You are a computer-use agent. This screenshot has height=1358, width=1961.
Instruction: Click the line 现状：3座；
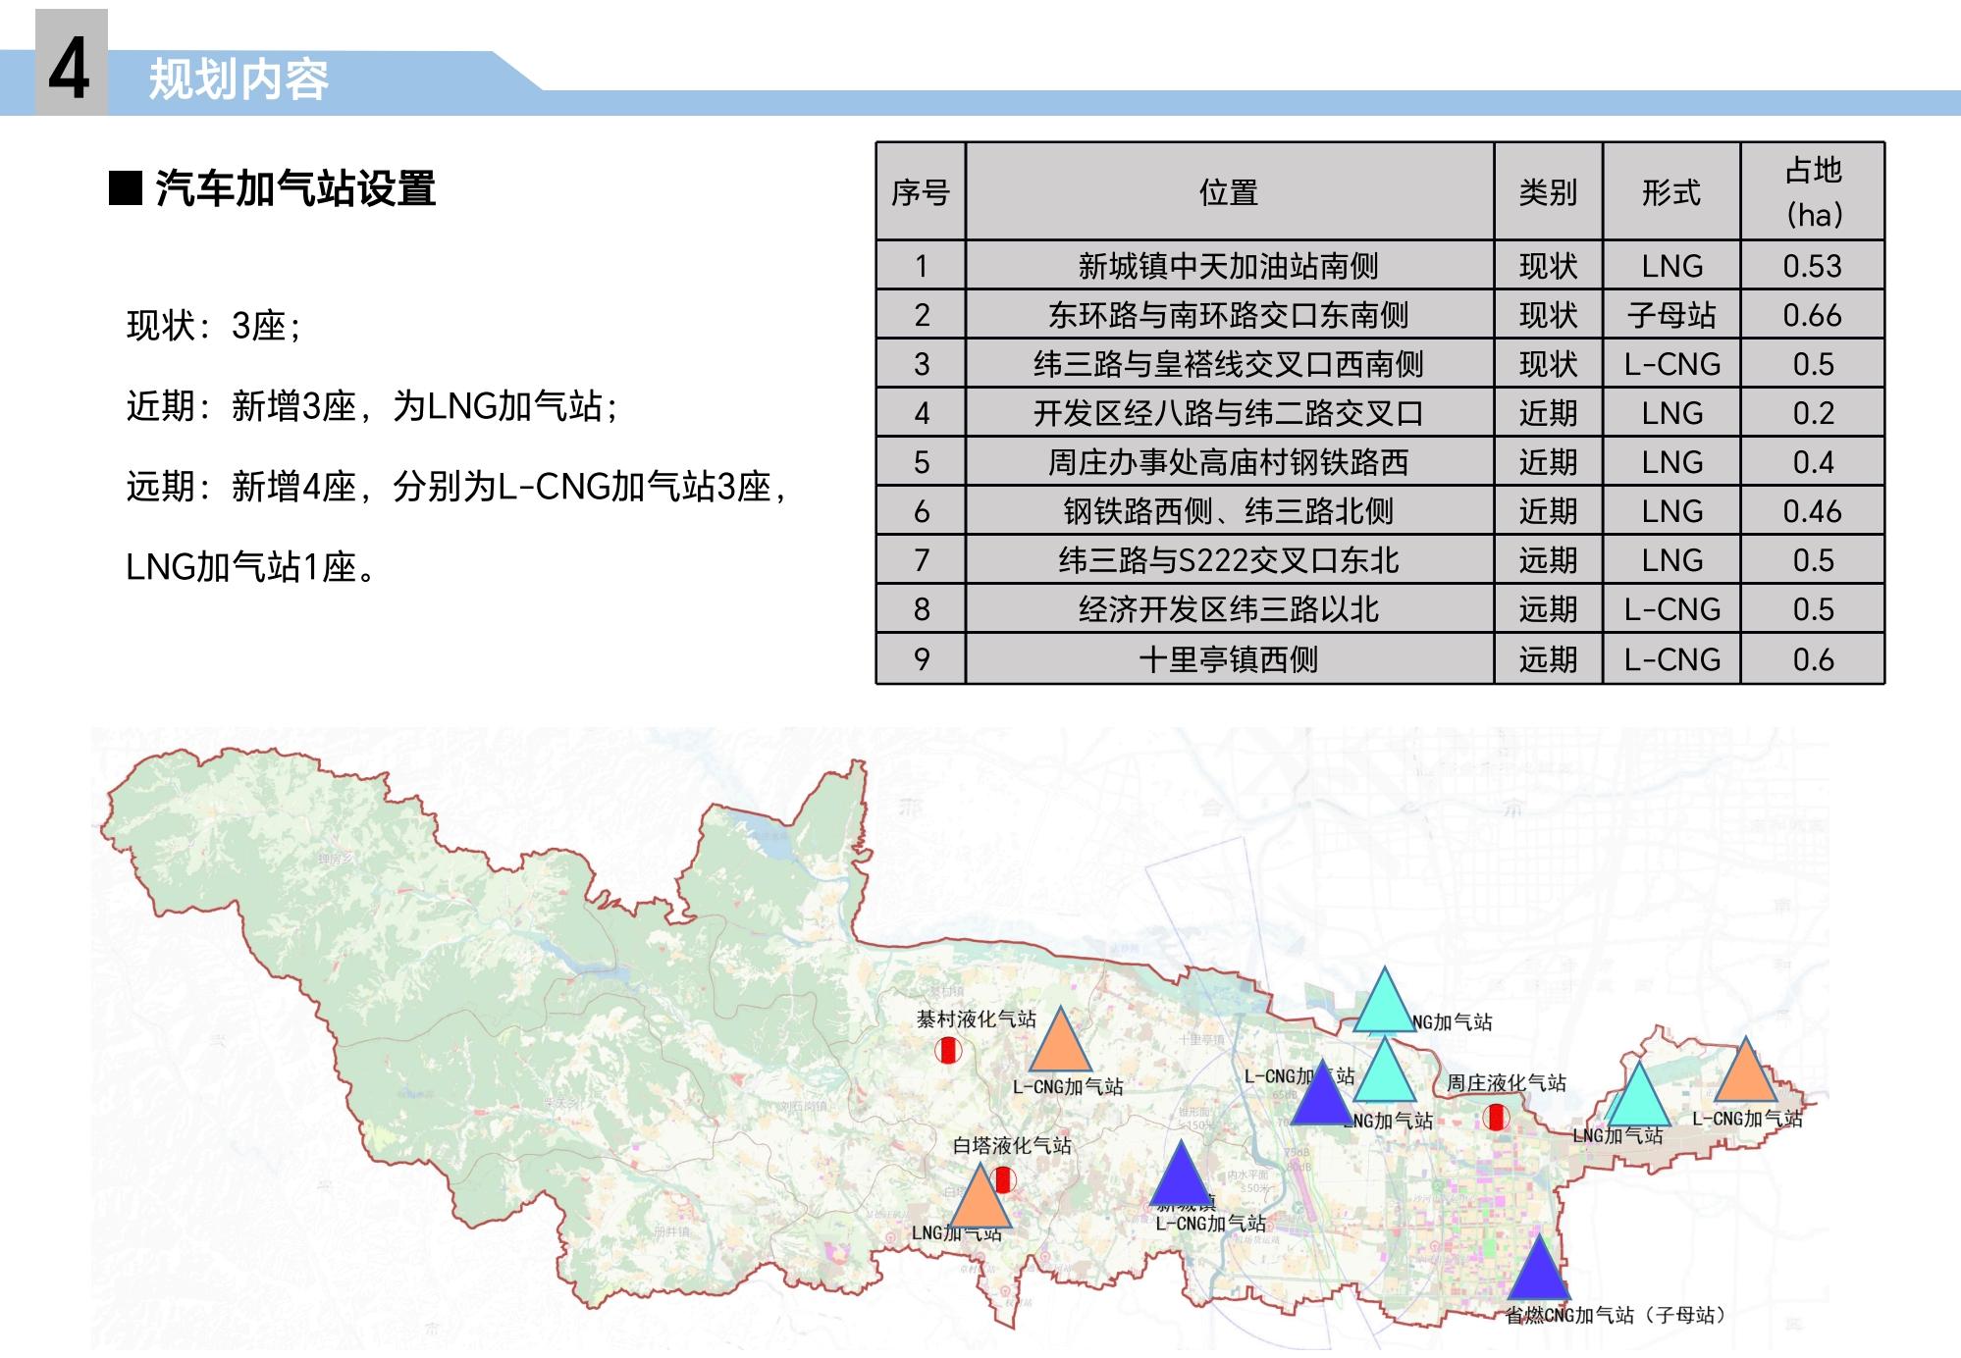(214, 326)
